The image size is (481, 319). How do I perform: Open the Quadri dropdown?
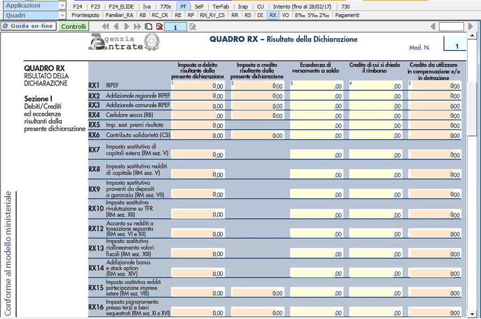[63, 16]
